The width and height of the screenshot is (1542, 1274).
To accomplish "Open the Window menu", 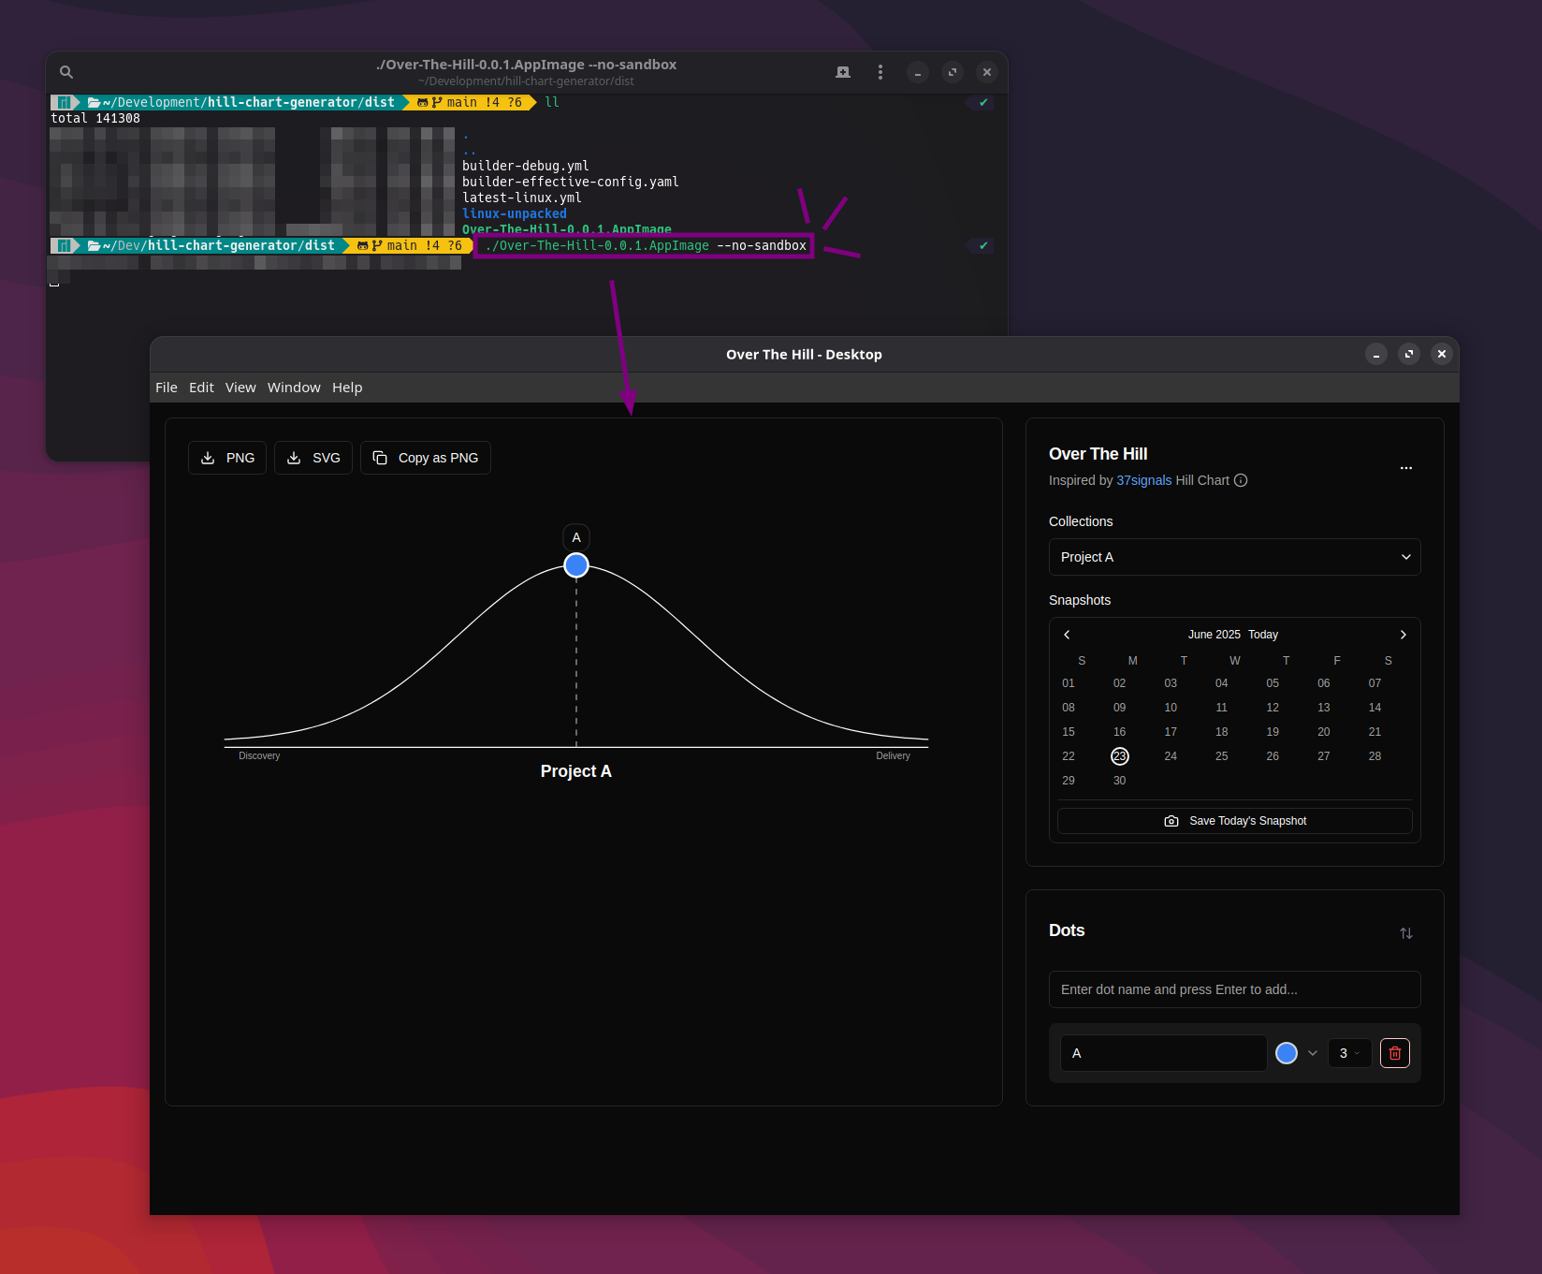I will [x=294, y=388].
